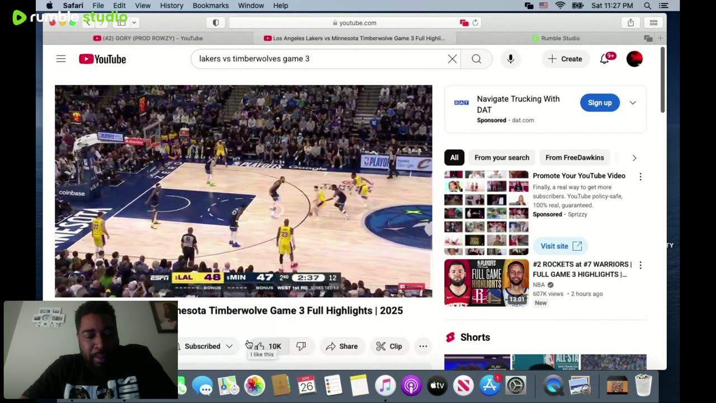This screenshot has width=716, height=403.
Task: Open the Apple menu
Action: (49, 6)
